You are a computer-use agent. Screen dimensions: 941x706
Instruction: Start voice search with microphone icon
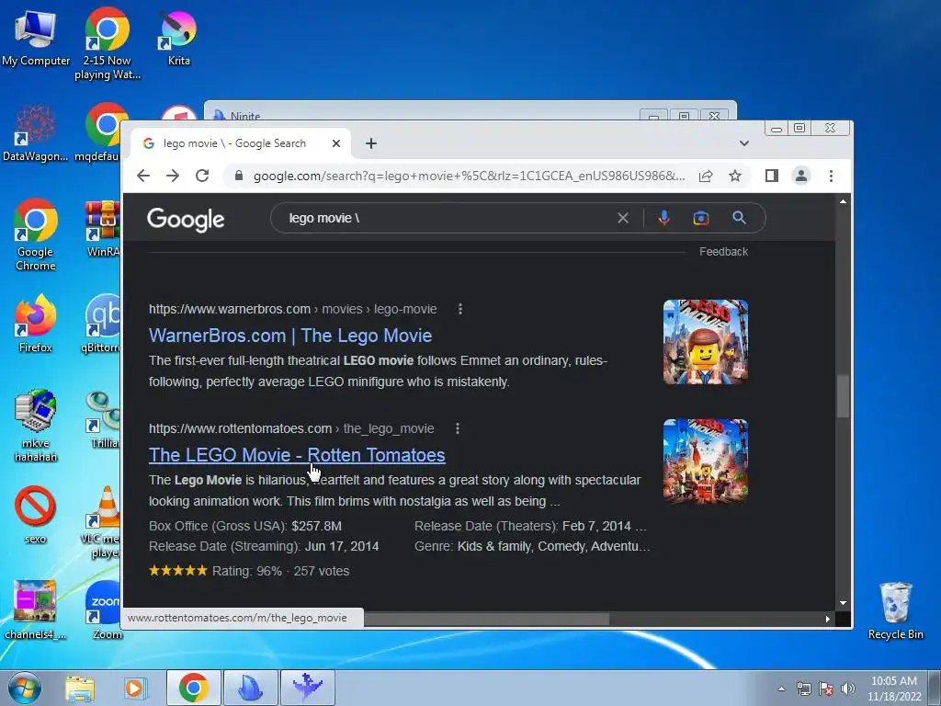pos(663,218)
